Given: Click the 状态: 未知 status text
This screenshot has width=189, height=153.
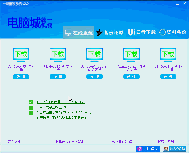Looking at the screenshot, I should (166, 141).
